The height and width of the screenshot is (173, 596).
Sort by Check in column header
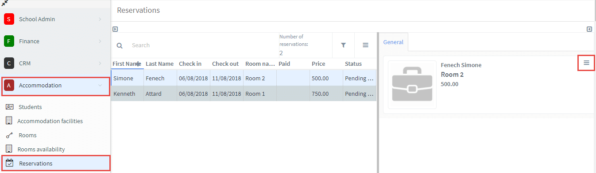[x=194, y=64]
